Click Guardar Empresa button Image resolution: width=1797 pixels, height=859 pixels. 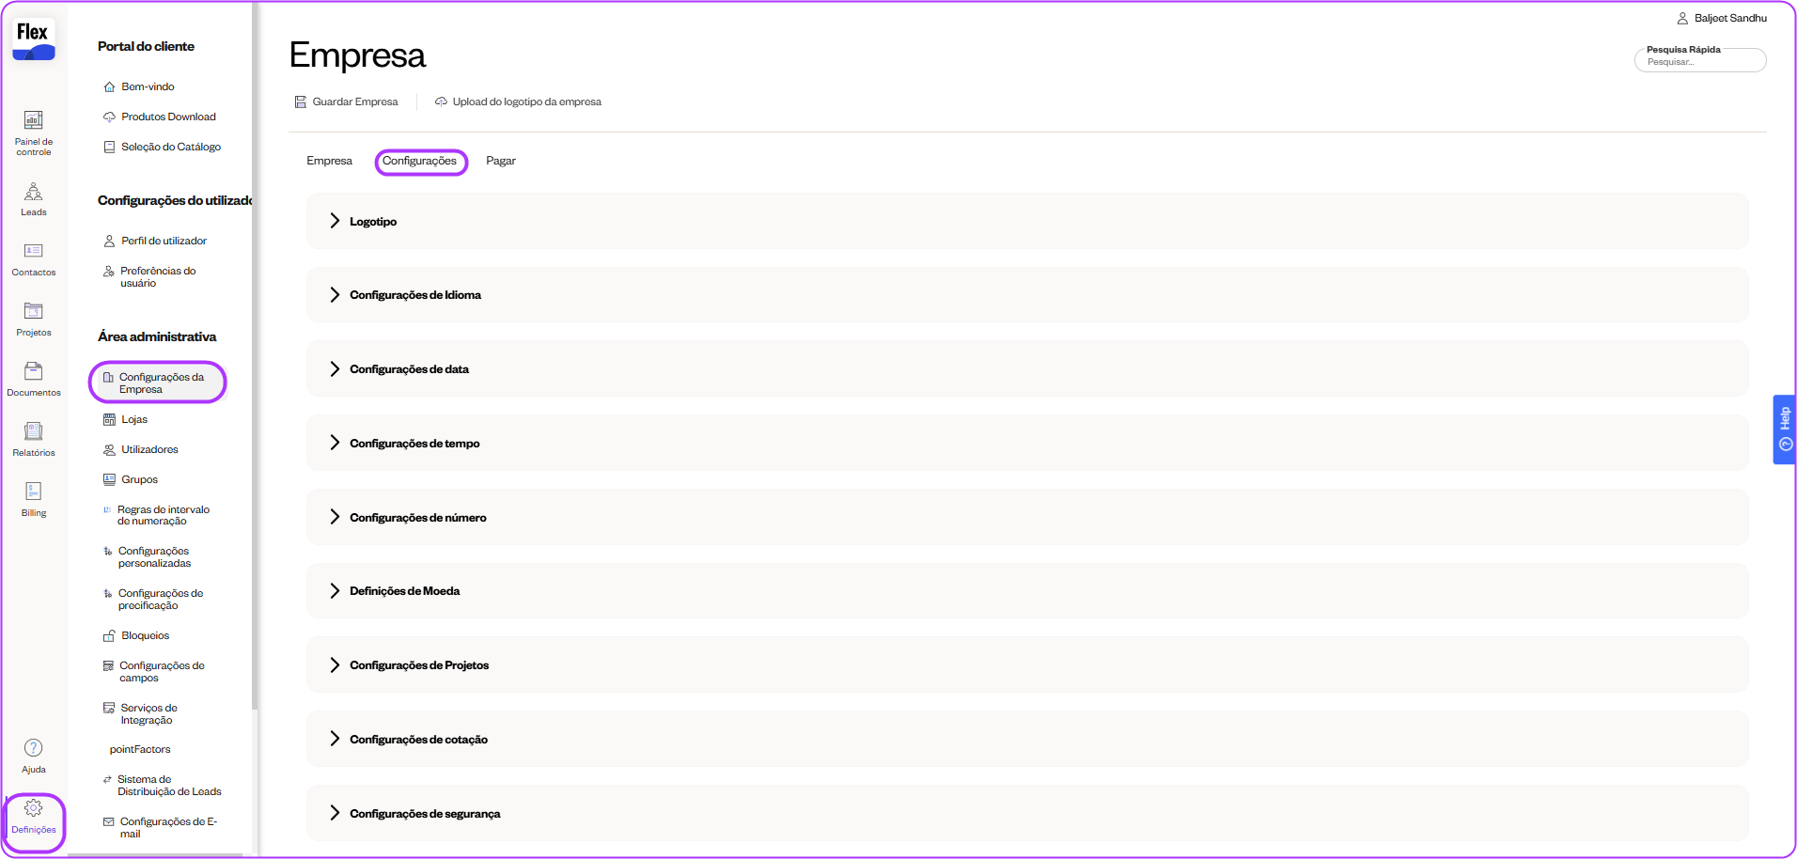pos(346,102)
